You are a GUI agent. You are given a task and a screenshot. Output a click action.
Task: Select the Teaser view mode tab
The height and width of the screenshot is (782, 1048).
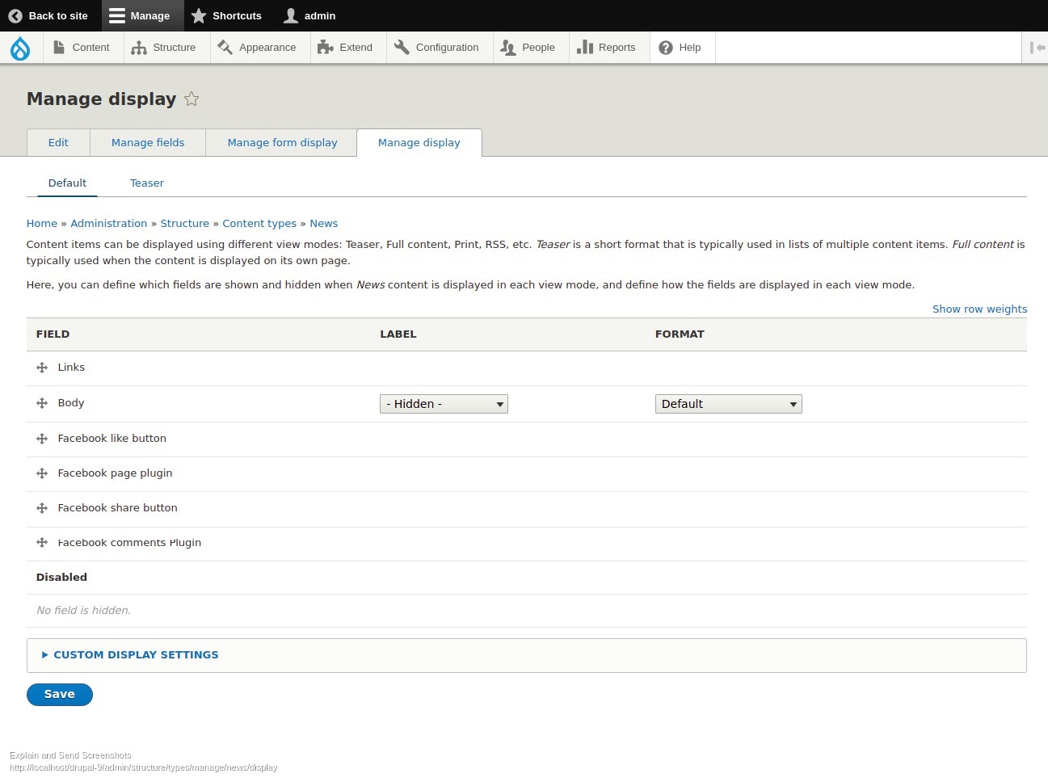[x=146, y=183]
